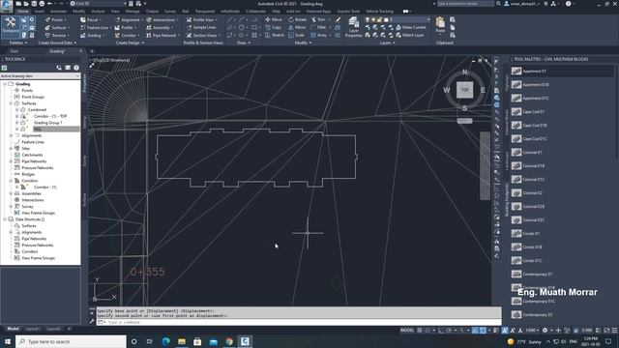Open Active Drawing View dropdown in Toolspace
Viewport: 619px width, 348px height.
pos(41,75)
